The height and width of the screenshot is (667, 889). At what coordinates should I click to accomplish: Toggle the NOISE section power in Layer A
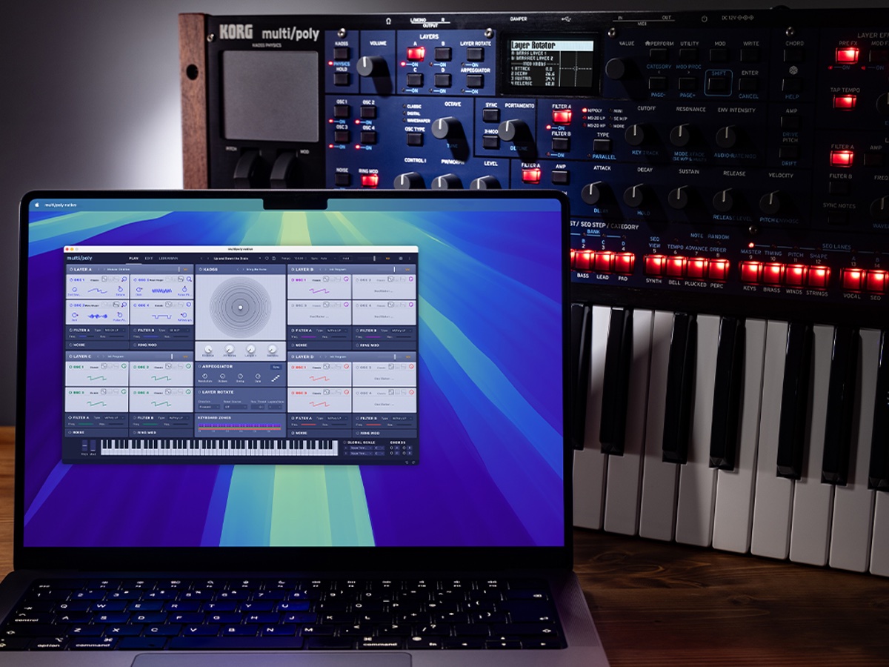(71, 345)
